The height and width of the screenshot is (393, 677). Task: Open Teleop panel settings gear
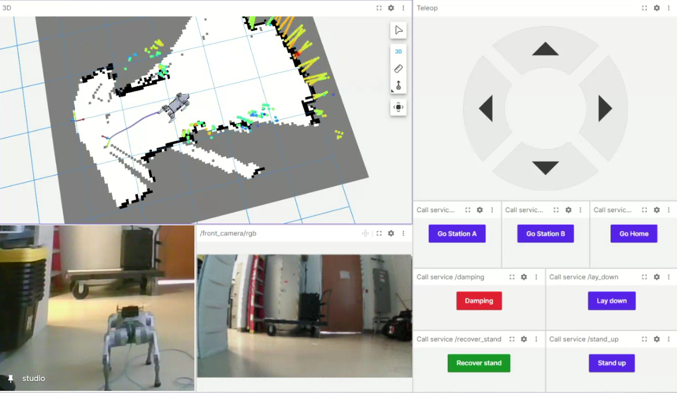click(657, 8)
